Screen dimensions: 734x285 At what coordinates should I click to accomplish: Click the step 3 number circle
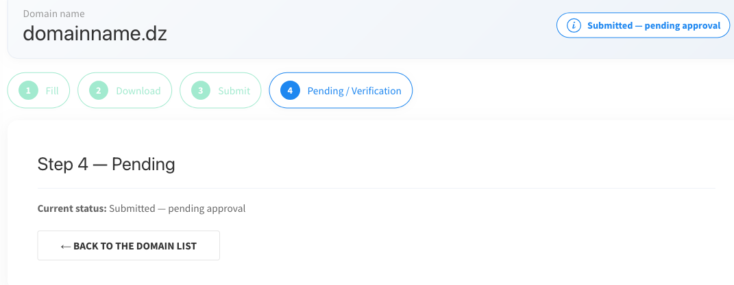pos(201,90)
